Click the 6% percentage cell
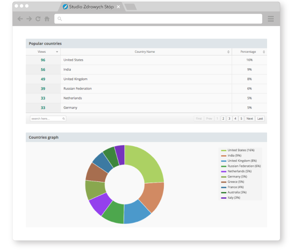This screenshot has height=251, width=295. pos(249,89)
